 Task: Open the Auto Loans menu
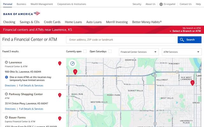click(94, 22)
